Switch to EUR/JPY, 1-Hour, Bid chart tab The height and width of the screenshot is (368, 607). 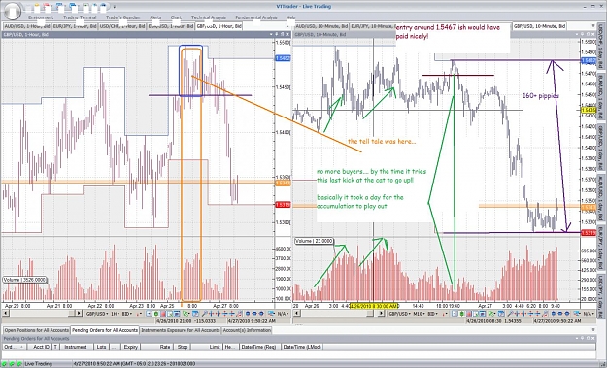[75, 26]
